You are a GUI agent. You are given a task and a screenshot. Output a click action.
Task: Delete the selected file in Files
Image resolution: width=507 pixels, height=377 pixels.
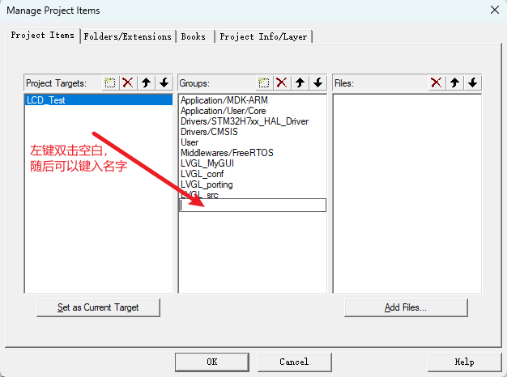437,83
